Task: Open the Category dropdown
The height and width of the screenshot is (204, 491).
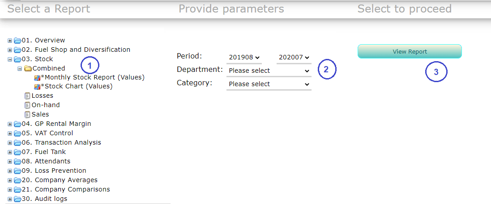Action: [x=269, y=84]
